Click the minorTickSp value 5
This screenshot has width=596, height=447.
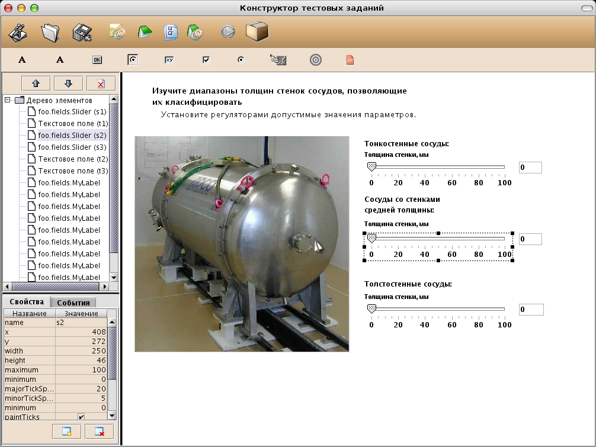[81, 398]
